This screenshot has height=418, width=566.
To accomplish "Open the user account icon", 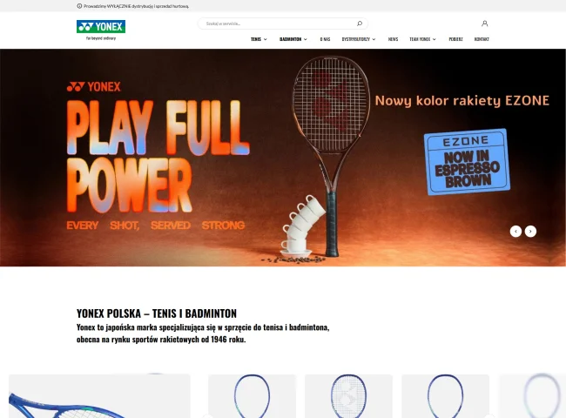I will (484, 24).
